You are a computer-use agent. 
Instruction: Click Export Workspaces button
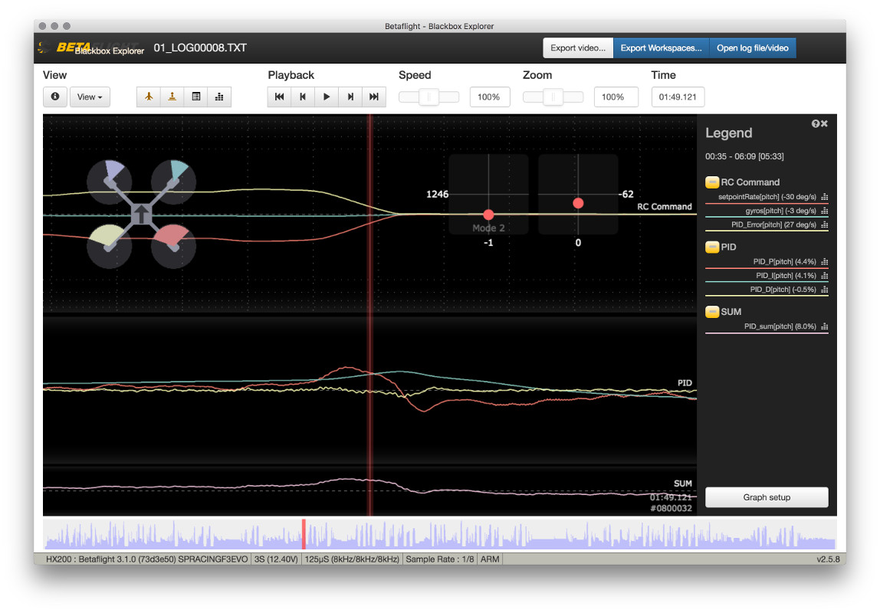click(x=661, y=48)
